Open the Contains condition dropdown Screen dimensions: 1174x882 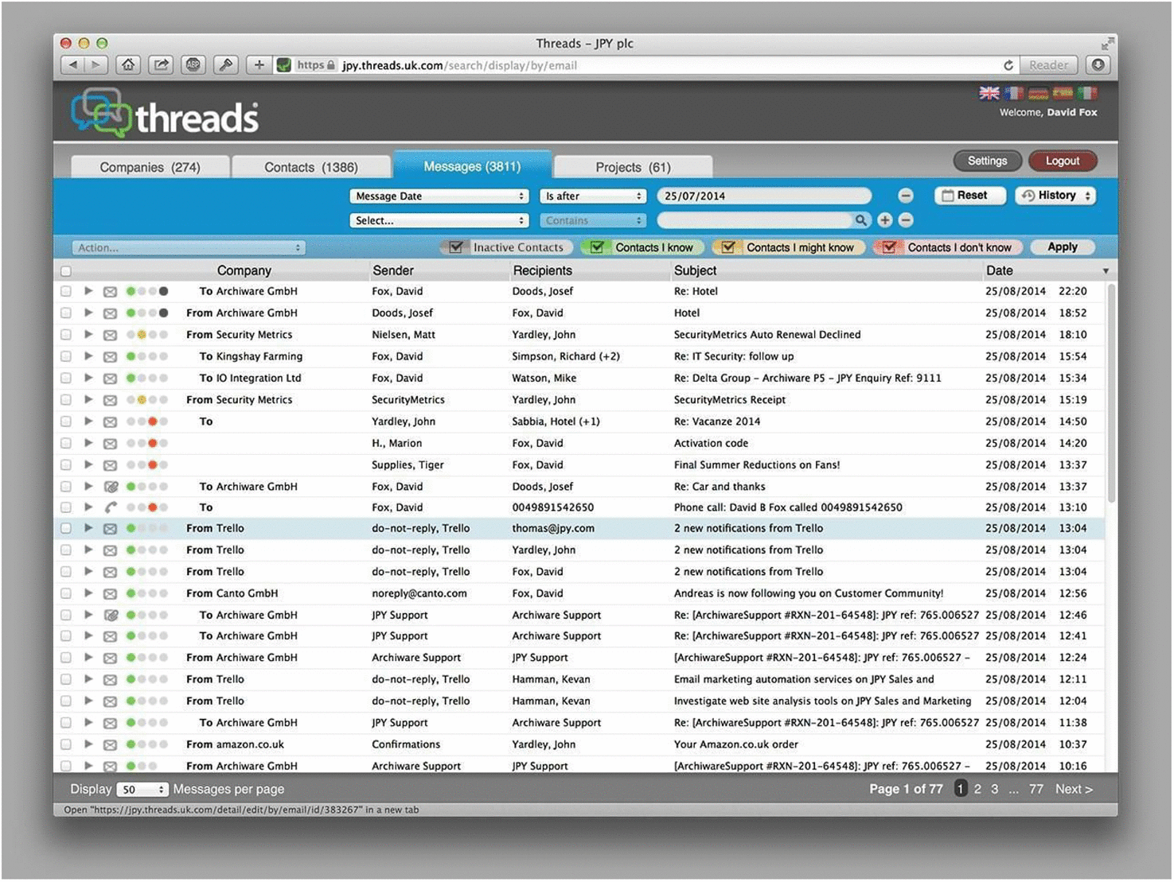pos(593,220)
